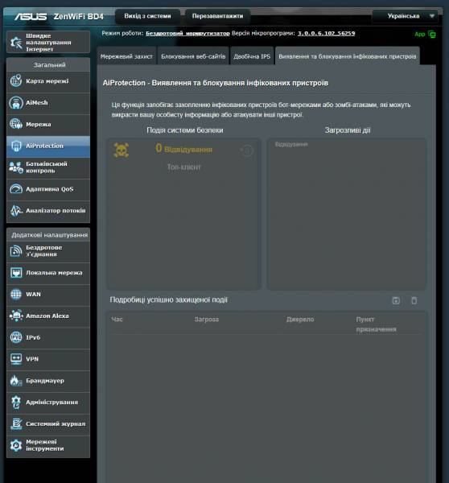Open the Брандмауер menu entry
The height and width of the screenshot is (483, 449).
click(48, 381)
